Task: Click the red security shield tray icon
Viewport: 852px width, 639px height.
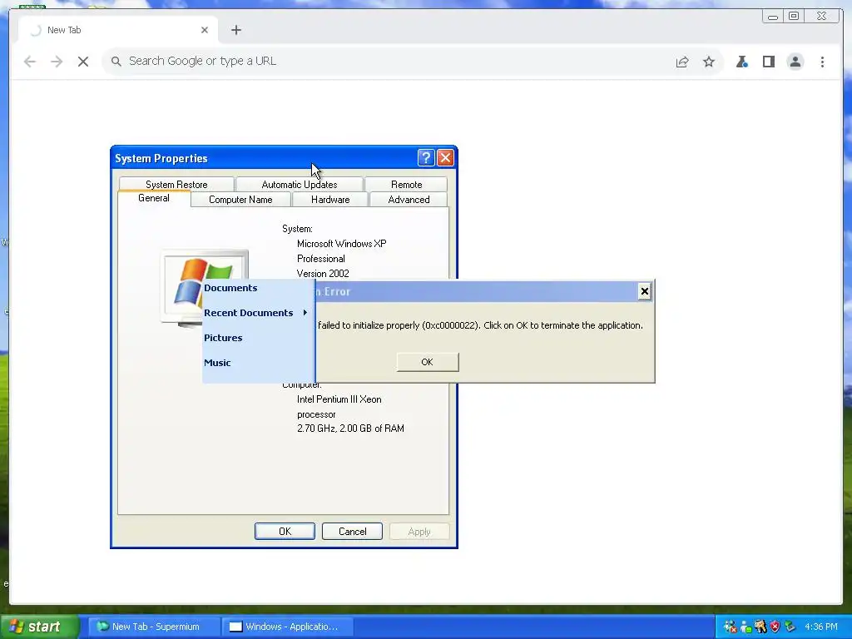Action: point(775,627)
